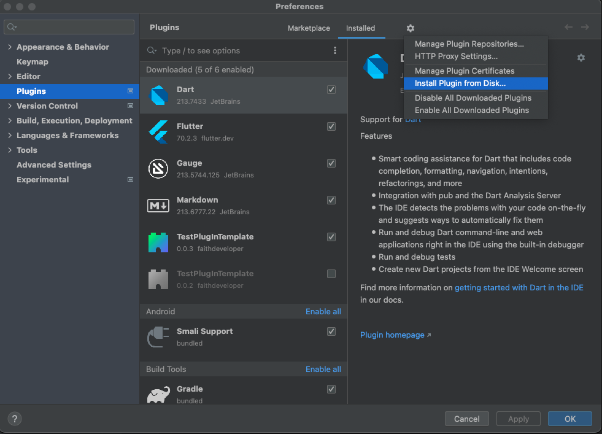Click the project-level icon next to Version Control
This screenshot has height=434, width=602.
130,106
